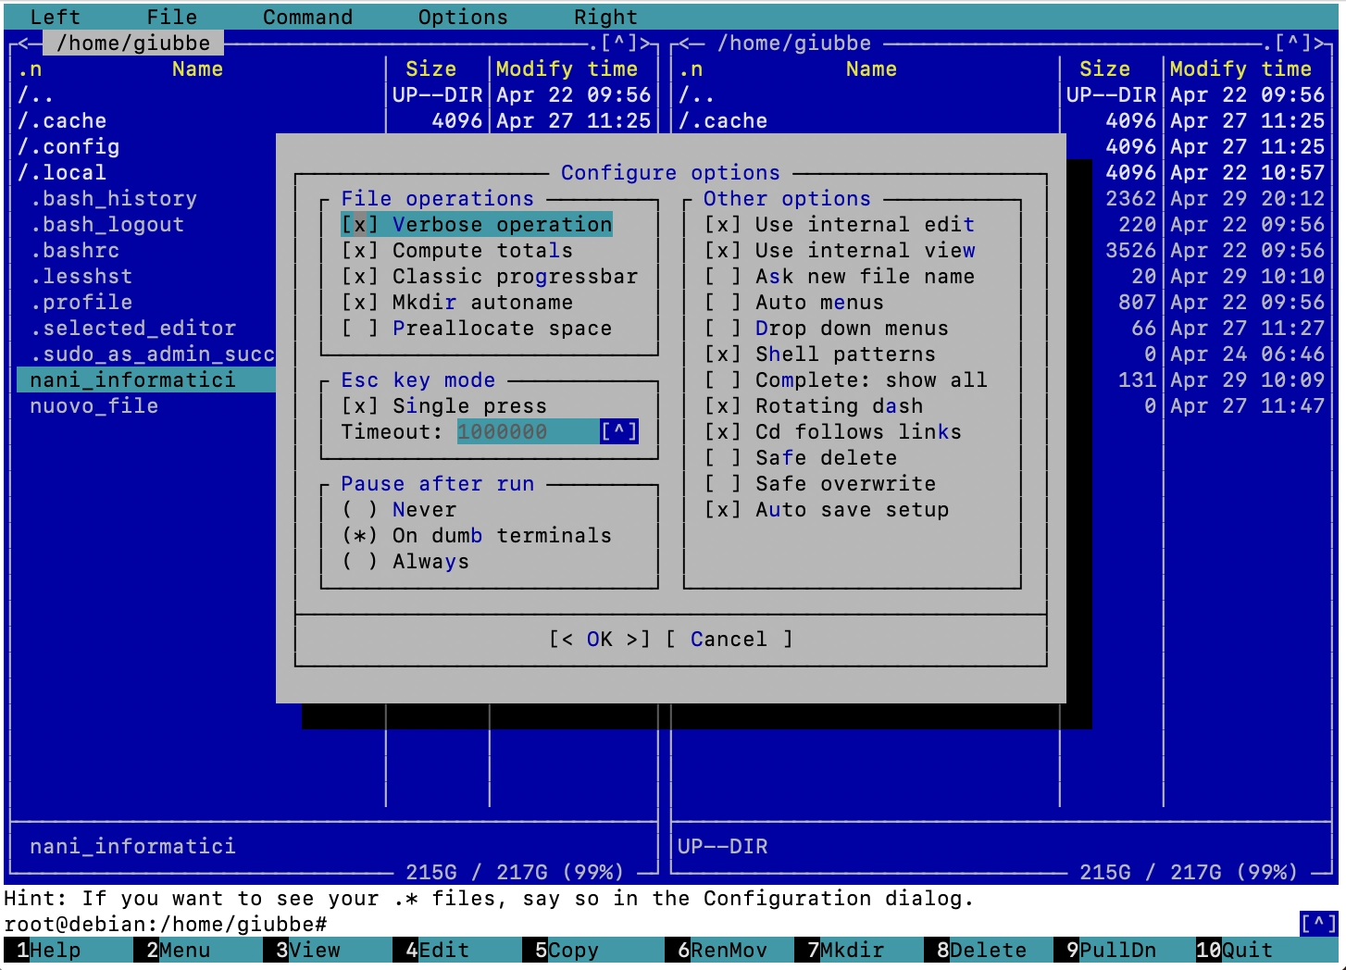This screenshot has height=970, width=1346.
Task: Click the Timeout input field
Action: (x=528, y=432)
